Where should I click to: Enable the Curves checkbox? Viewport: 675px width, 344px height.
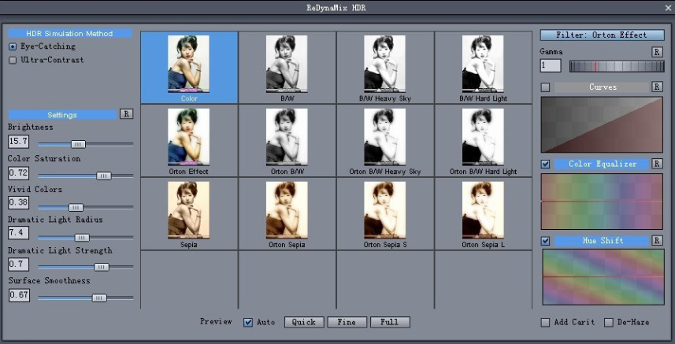point(545,87)
